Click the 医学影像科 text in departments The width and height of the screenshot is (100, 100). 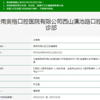tap(90, 68)
